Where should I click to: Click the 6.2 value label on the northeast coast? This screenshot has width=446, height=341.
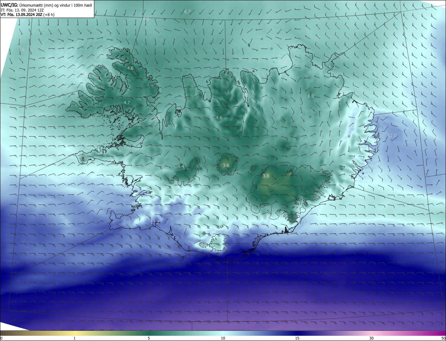pos(332,67)
